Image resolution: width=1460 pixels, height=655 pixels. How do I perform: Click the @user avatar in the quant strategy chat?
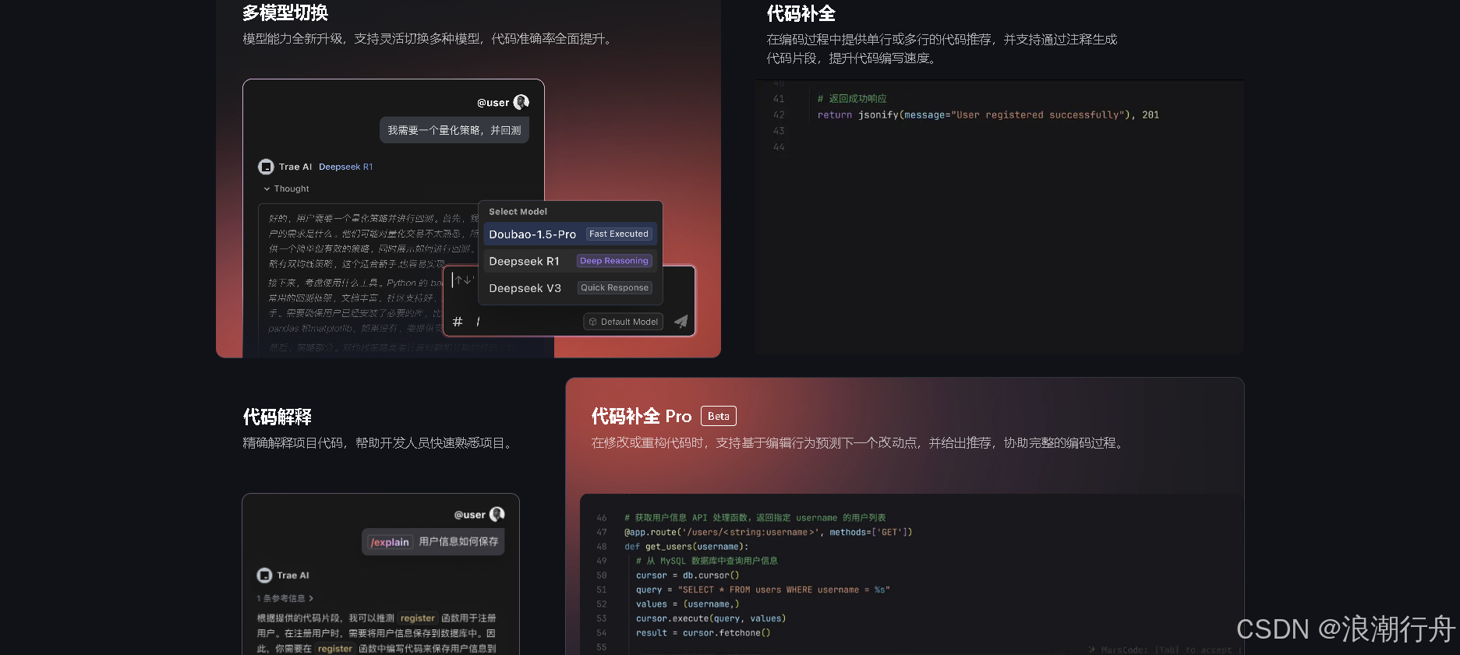[x=521, y=102]
